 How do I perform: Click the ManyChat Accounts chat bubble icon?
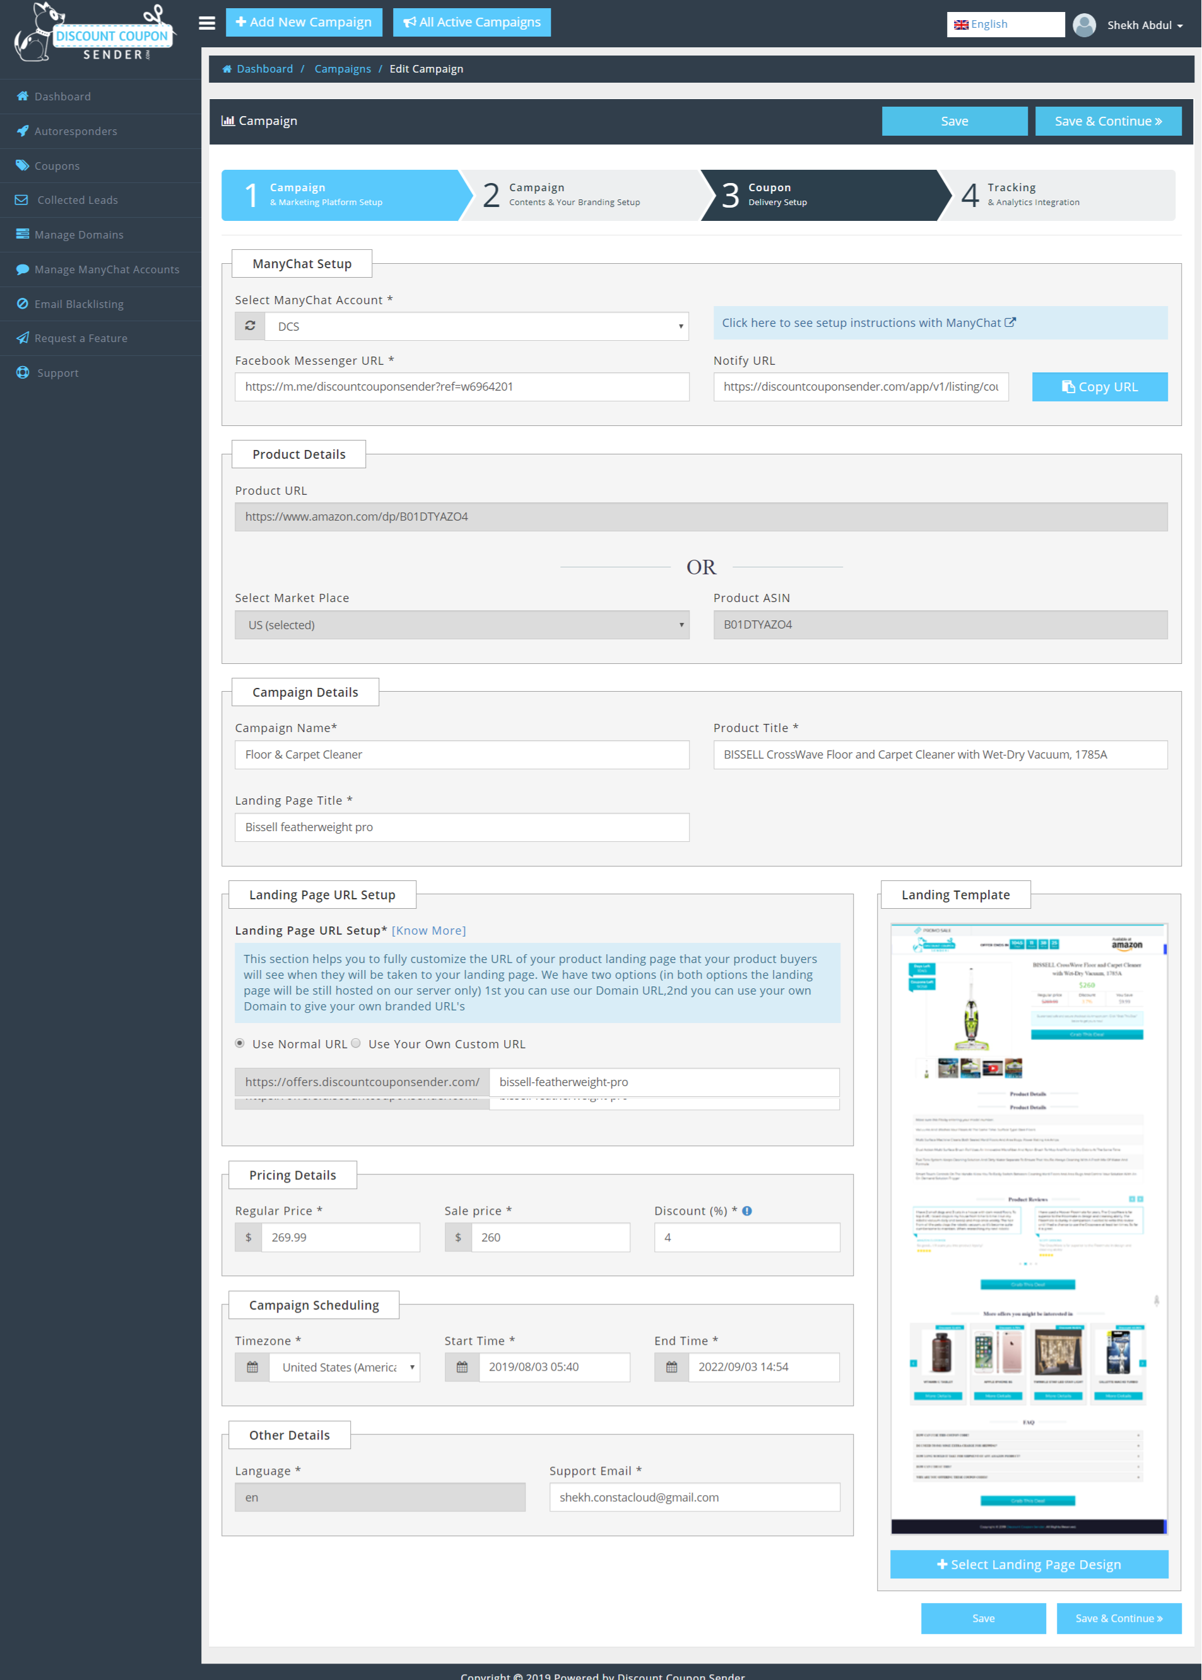[x=22, y=269]
